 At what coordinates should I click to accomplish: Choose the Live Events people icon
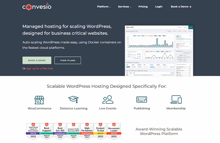(x=108, y=99)
